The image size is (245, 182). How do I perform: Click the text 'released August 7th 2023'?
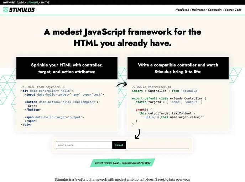pyautogui.click(x=136, y=163)
